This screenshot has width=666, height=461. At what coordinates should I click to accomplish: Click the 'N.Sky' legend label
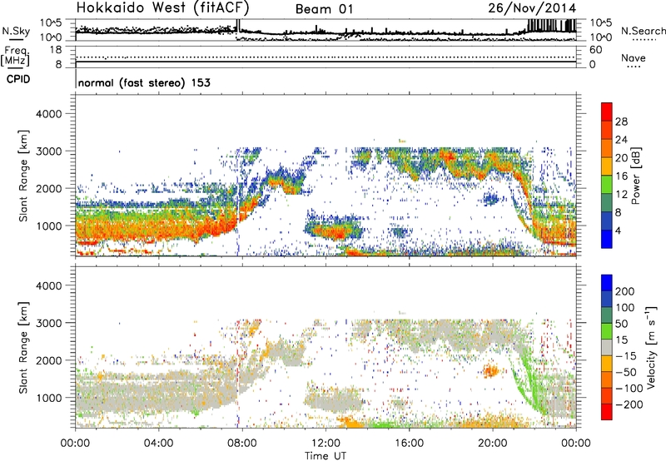pos(16,31)
